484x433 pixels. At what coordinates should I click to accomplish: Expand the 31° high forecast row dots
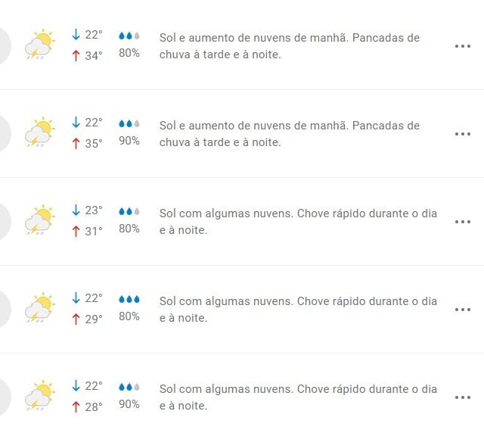[462, 222]
